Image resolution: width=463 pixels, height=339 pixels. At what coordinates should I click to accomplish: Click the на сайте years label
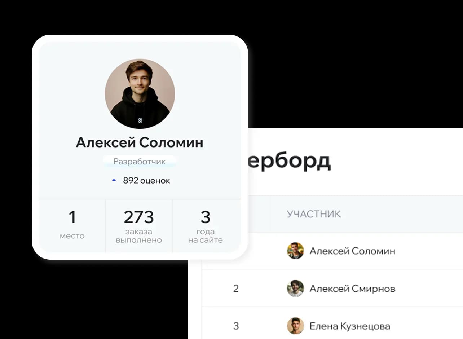pyautogui.click(x=206, y=240)
